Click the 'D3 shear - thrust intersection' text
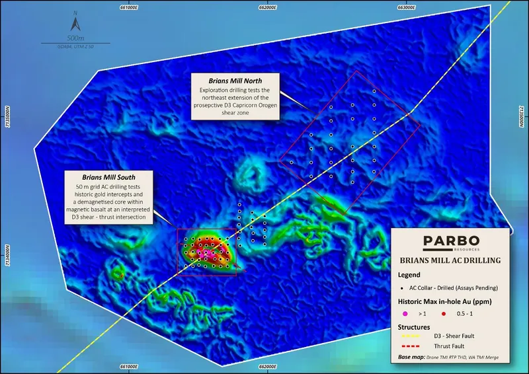 pos(108,217)
